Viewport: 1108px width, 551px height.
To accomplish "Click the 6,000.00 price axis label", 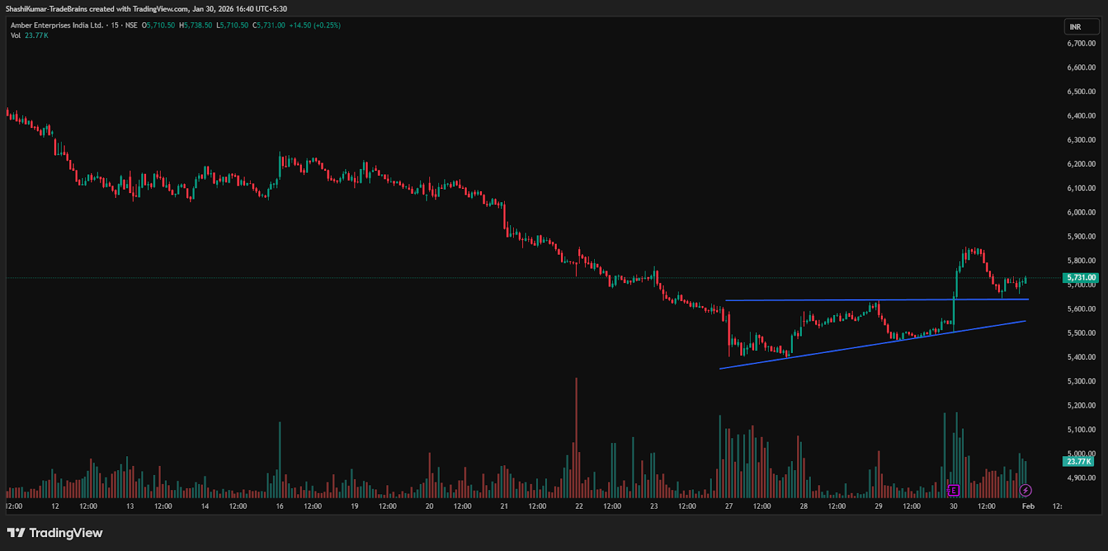I will tap(1081, 212).
